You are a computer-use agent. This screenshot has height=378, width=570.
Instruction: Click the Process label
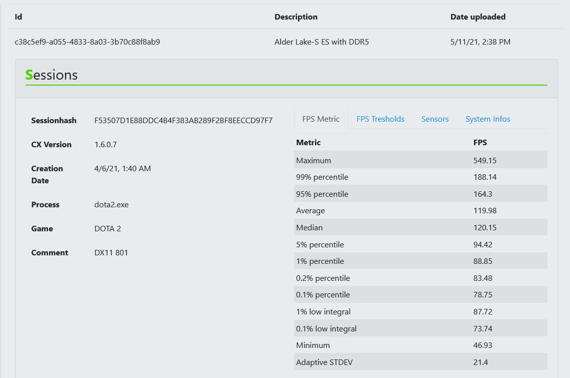coord(45,205)
